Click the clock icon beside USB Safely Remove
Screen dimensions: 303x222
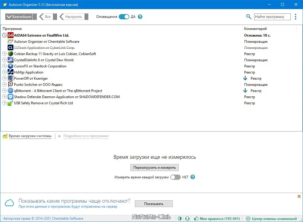click(4, 103)
